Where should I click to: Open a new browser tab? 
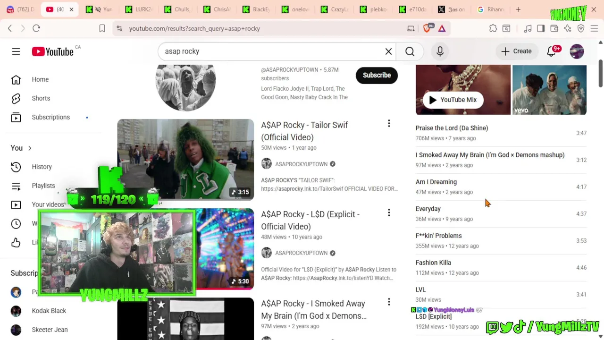(518, 9)
